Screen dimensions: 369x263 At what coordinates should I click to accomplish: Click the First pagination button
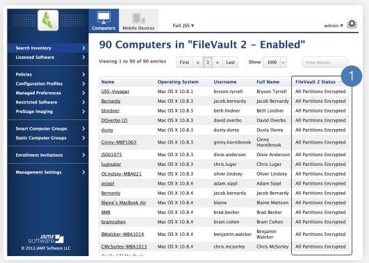tap(184, 62)
